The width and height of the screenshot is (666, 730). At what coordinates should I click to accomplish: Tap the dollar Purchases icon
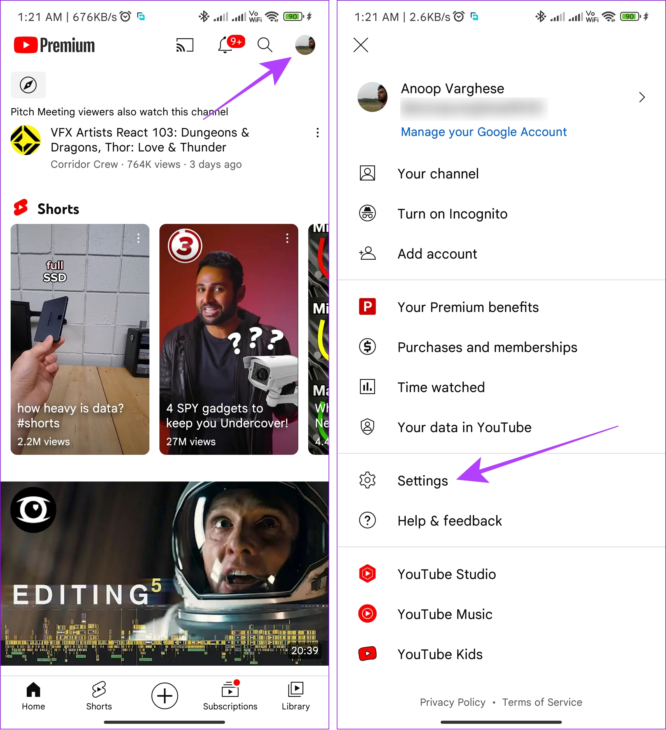[x=367, y=346]
